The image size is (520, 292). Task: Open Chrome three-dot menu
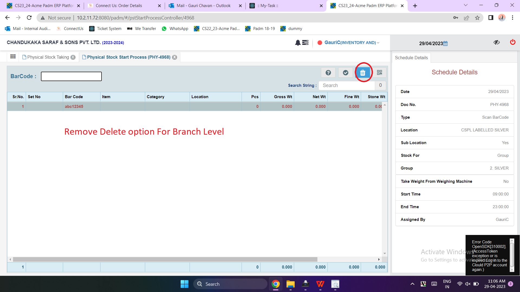click(512, 18)
